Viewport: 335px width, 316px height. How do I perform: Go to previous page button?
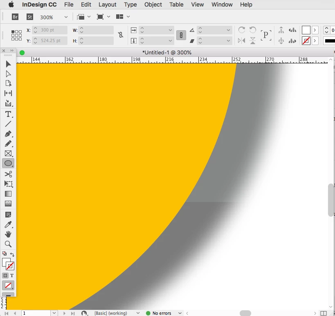[15, 313]
